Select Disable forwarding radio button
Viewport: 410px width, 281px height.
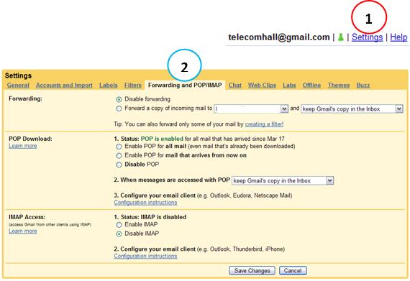click(x=119, y=99)
